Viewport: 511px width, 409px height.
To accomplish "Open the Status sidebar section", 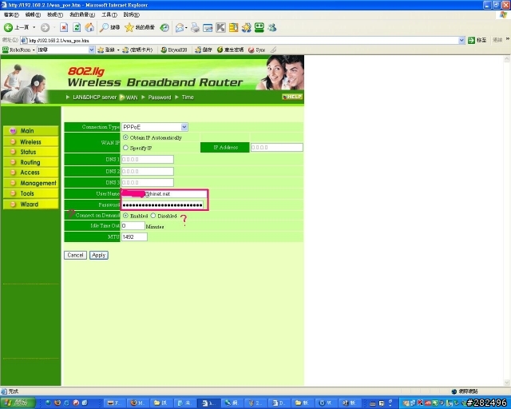I will coord(30,152).
